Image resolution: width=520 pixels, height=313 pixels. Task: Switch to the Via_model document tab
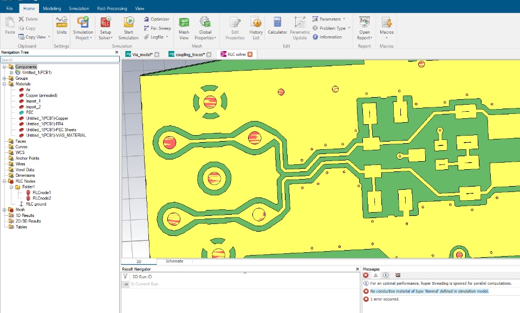pos(142,54)
